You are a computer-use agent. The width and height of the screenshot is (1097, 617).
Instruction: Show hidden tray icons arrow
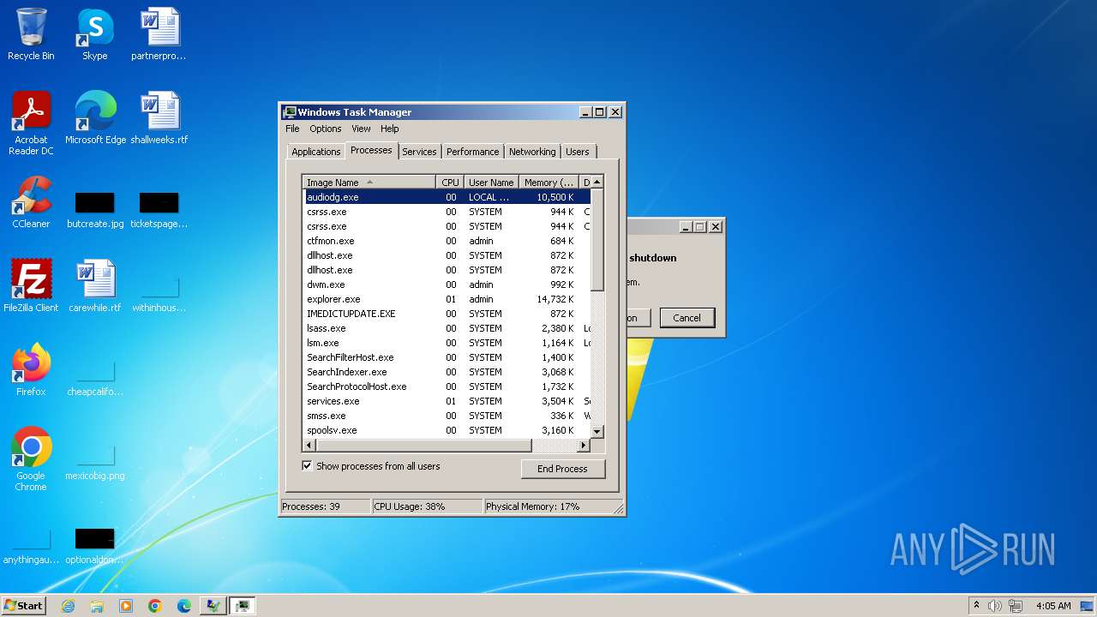pos(976,606)
